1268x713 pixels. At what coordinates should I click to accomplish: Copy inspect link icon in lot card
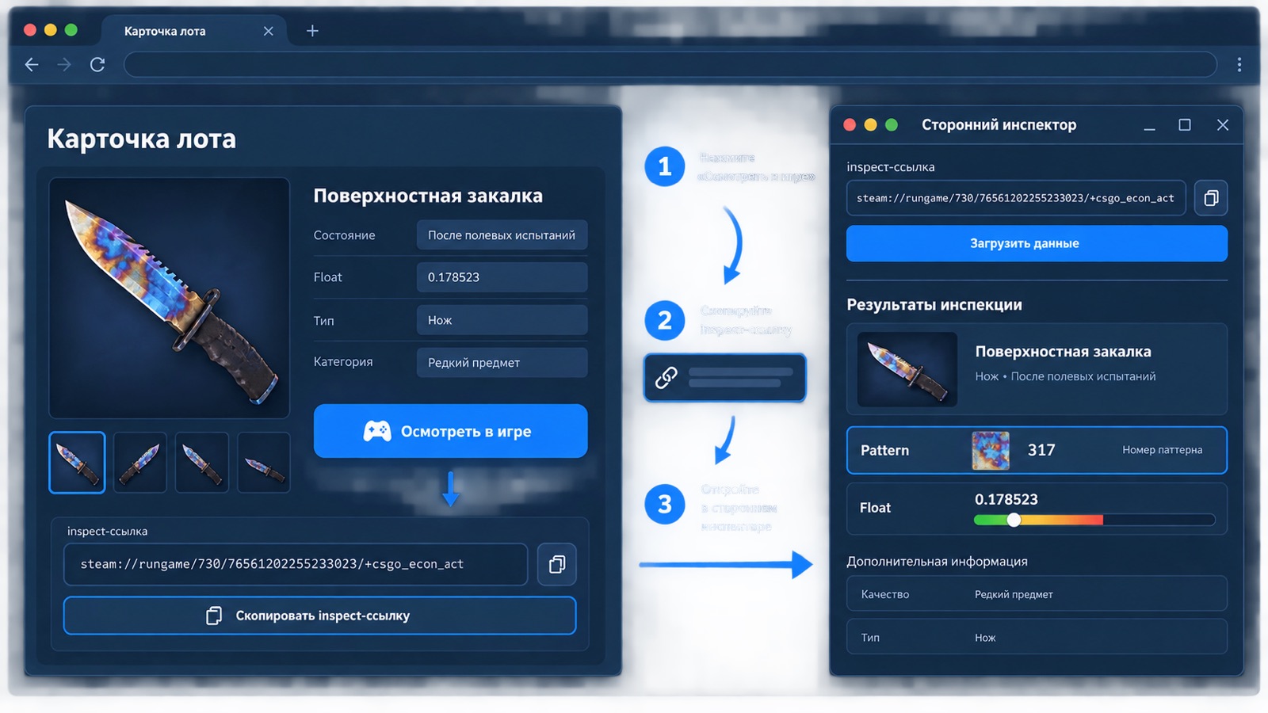click(x=556, y=564)
